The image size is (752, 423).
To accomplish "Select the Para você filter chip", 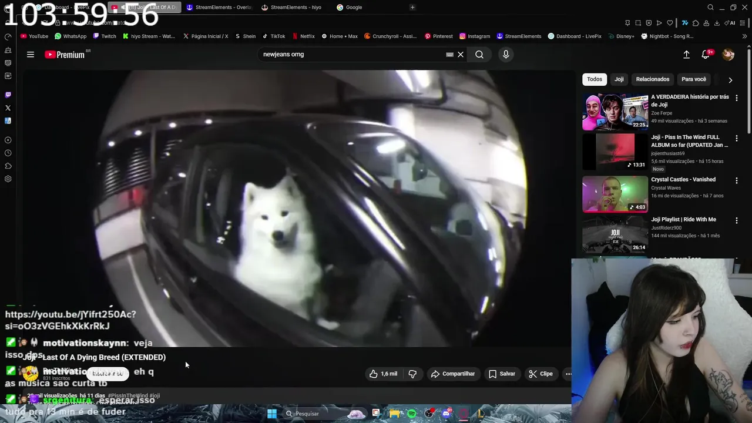I will click(x=694, y=79).
